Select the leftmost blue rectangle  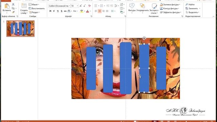(91, 68)
